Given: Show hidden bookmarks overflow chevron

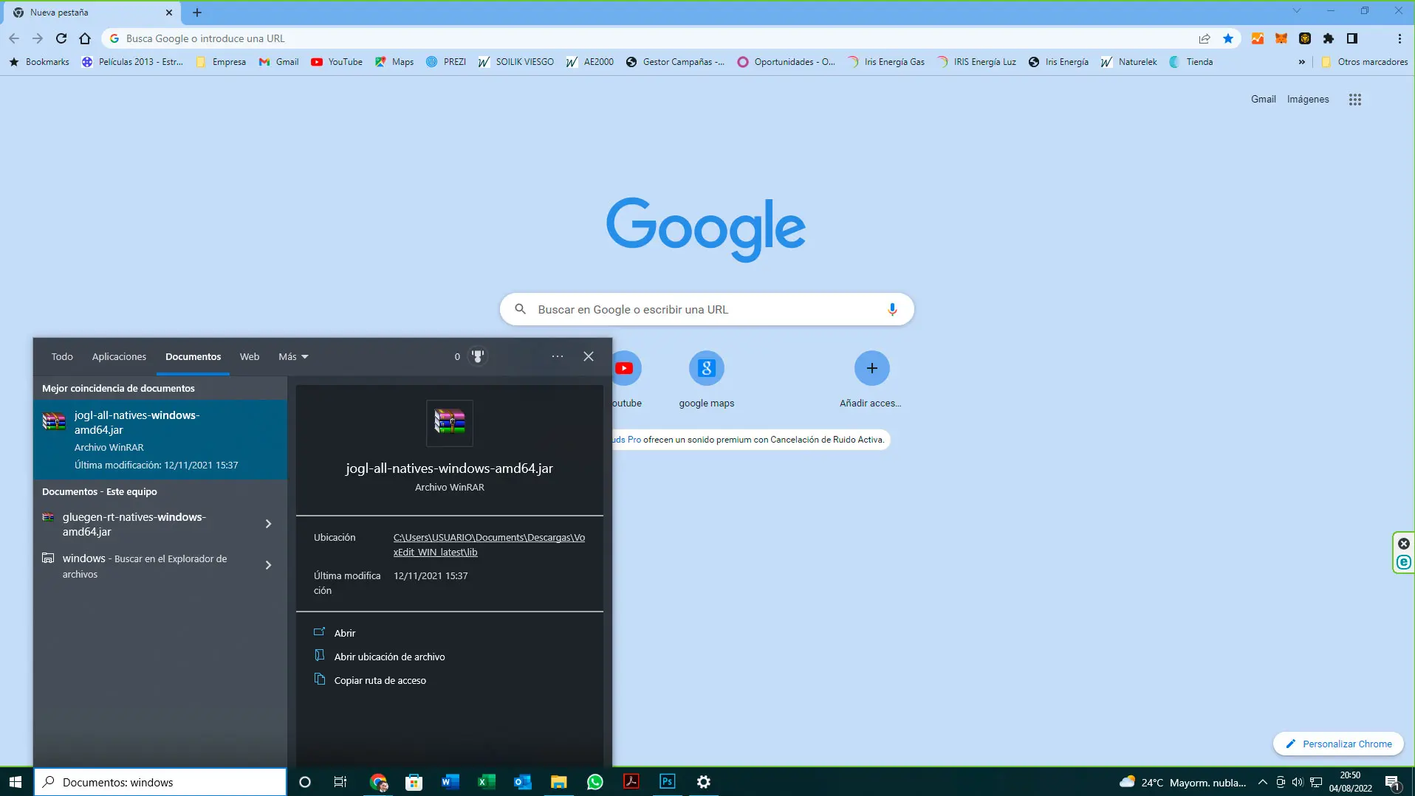Looking at the screenshot, I should 1301,62.
